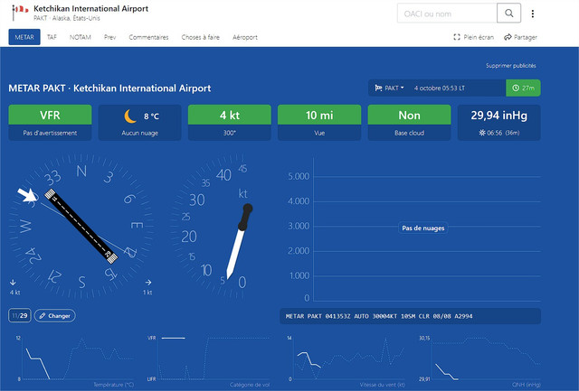579x391 pixels.
Task: Click the share arrow icon beside Partager
Action: (x=508, y=37)
